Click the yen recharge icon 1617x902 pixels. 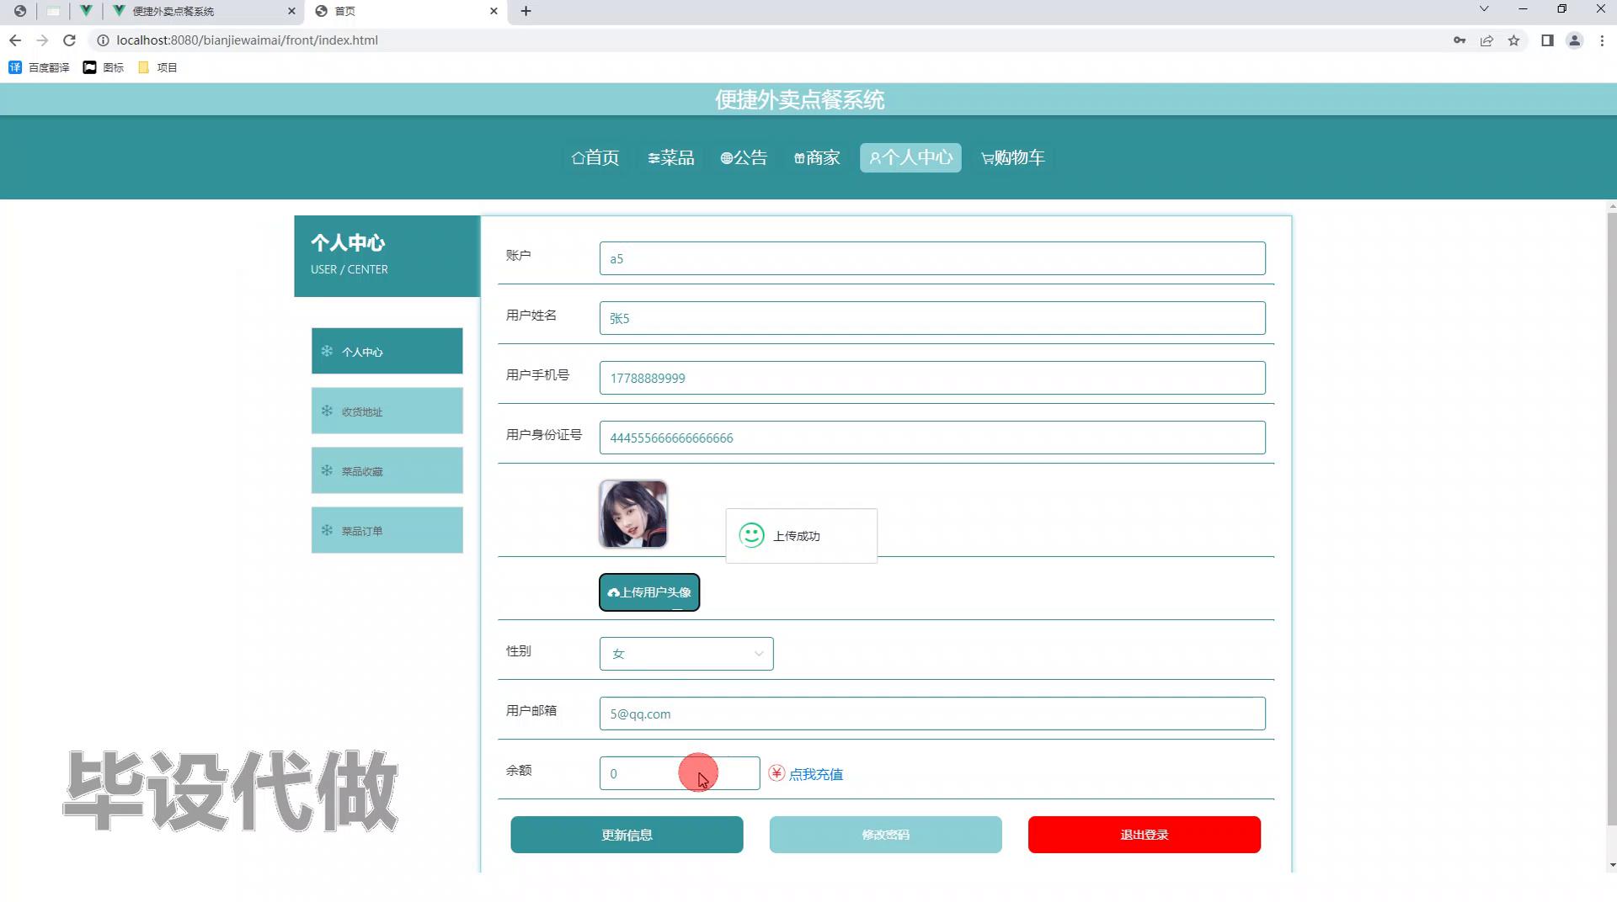pos(776,773)
